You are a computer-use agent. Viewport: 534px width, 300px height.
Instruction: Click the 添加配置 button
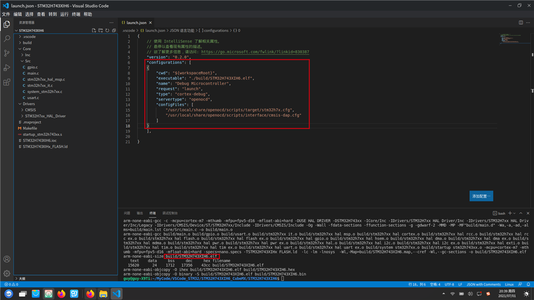(x=481, y=196)
